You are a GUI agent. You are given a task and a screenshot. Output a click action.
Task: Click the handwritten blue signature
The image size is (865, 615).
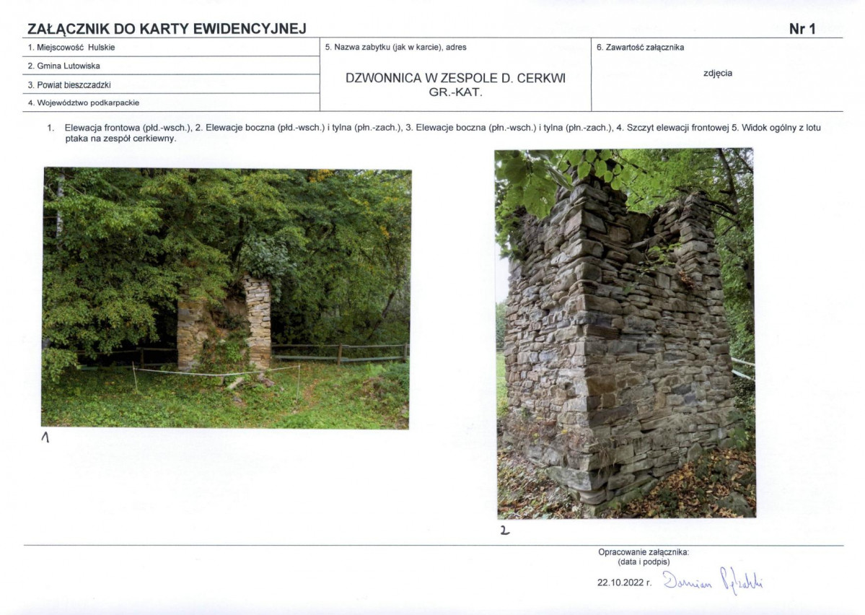pyautogui.click(x=712, y=579)
